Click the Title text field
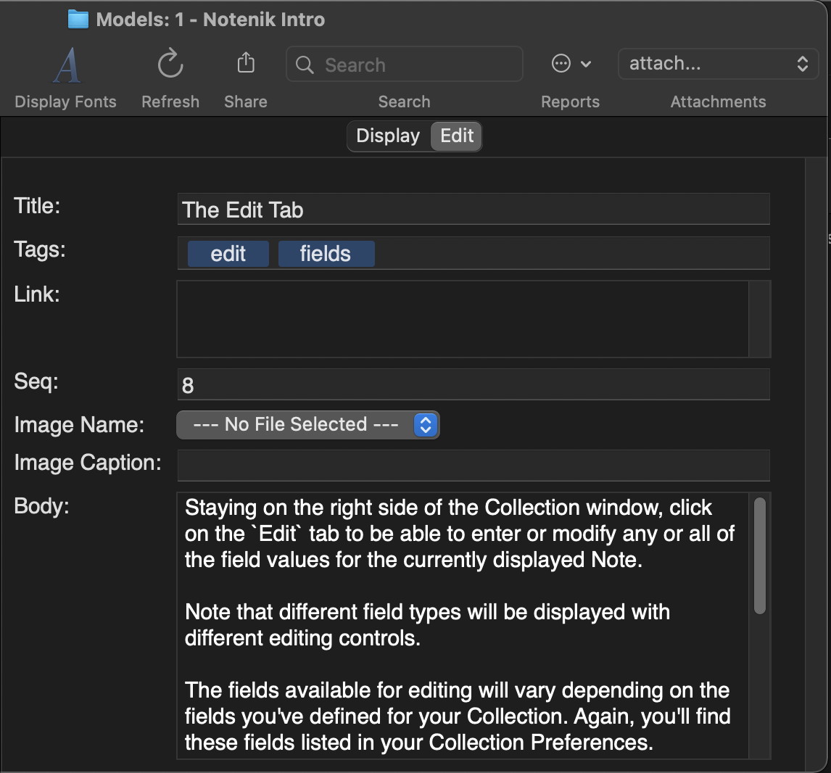This screenshot has height=773, width=831. [x=473, y=210]
